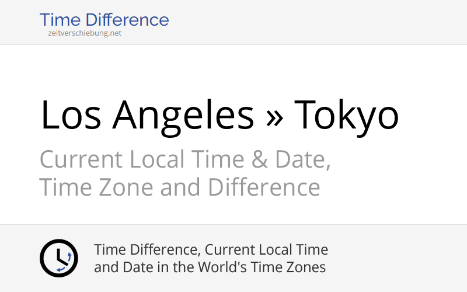The width and height of the screenshot is (467, 292).
Task: Click the word "Date," in the gray subtitle
Action: pos(302,159)
